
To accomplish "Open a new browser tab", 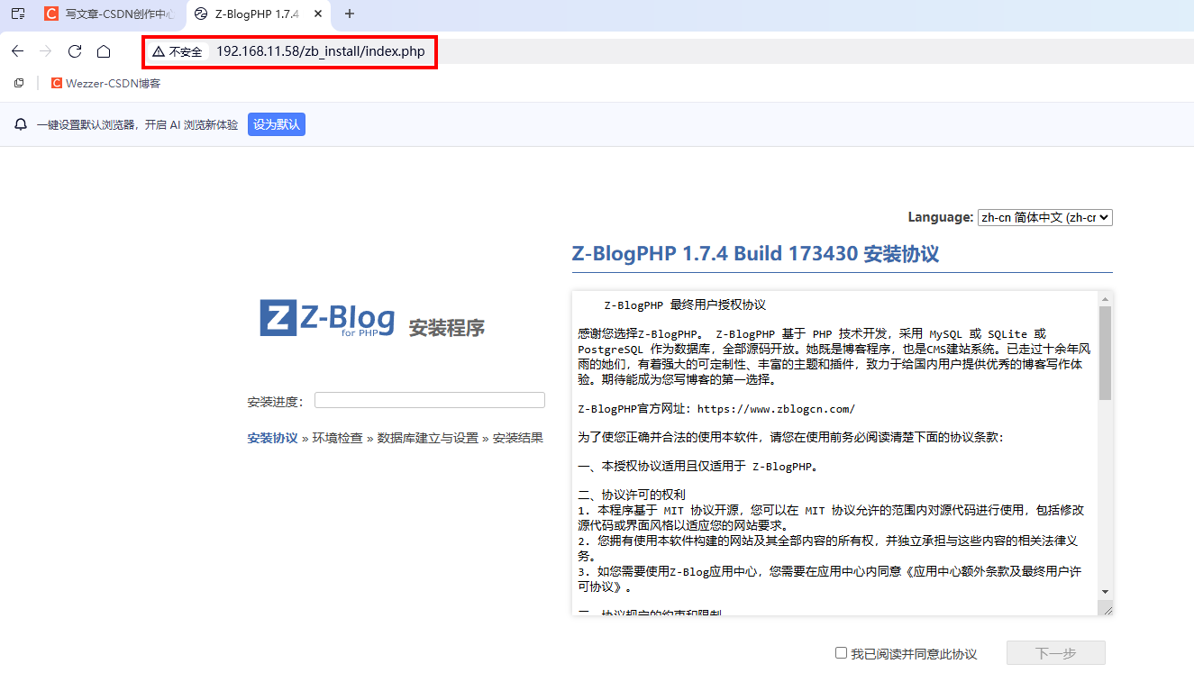I will (350, 14).
